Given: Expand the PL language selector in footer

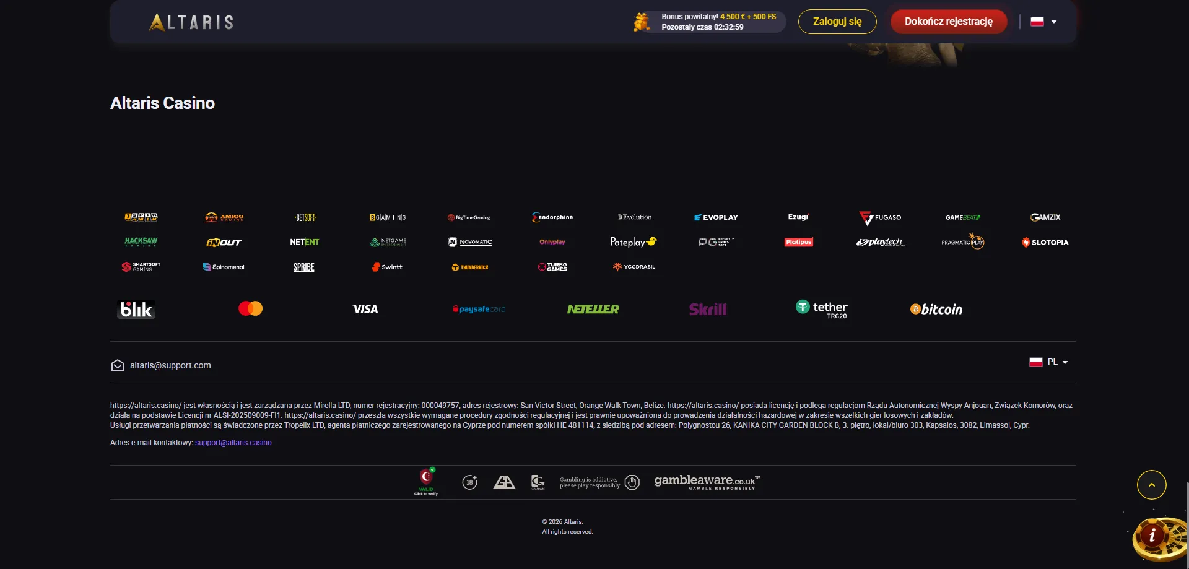Looking at the screenshot, I should (1048, 362).
